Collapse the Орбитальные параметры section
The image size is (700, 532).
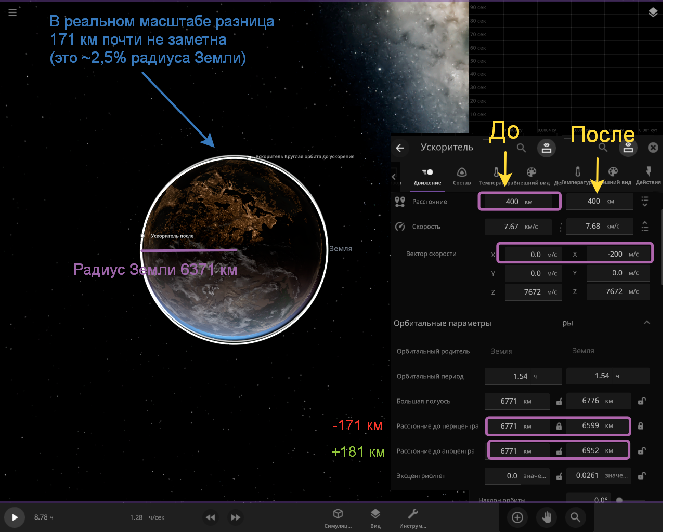[x=647, y=323]
